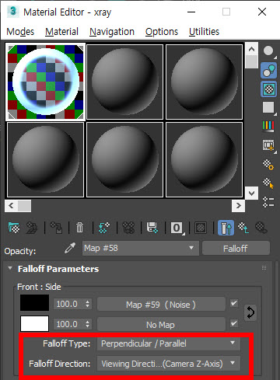280x380 pixels.
Task: Select the top-right gray sample slot
Action: [x=204, y=82]
